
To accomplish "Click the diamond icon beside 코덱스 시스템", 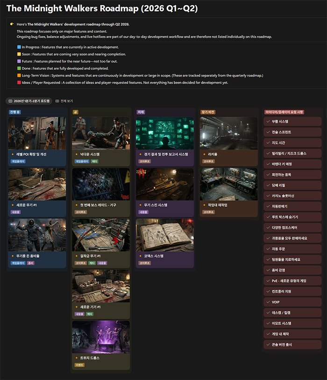I will (140, 256).
